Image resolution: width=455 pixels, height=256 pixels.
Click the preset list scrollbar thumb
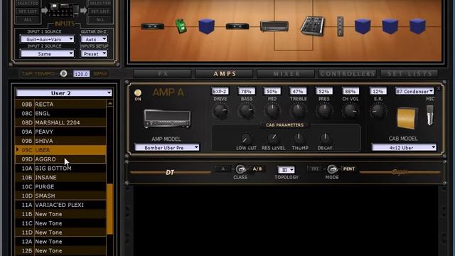point(110,209)
